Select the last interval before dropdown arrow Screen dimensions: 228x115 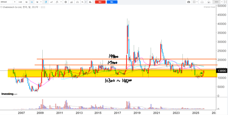37,2
